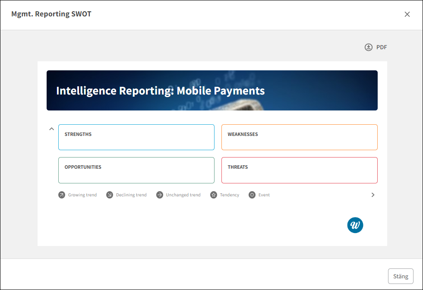Screen dimensions: 423x290
Task: Click the Growing trend legend label
Action: (x=82, y=195)
